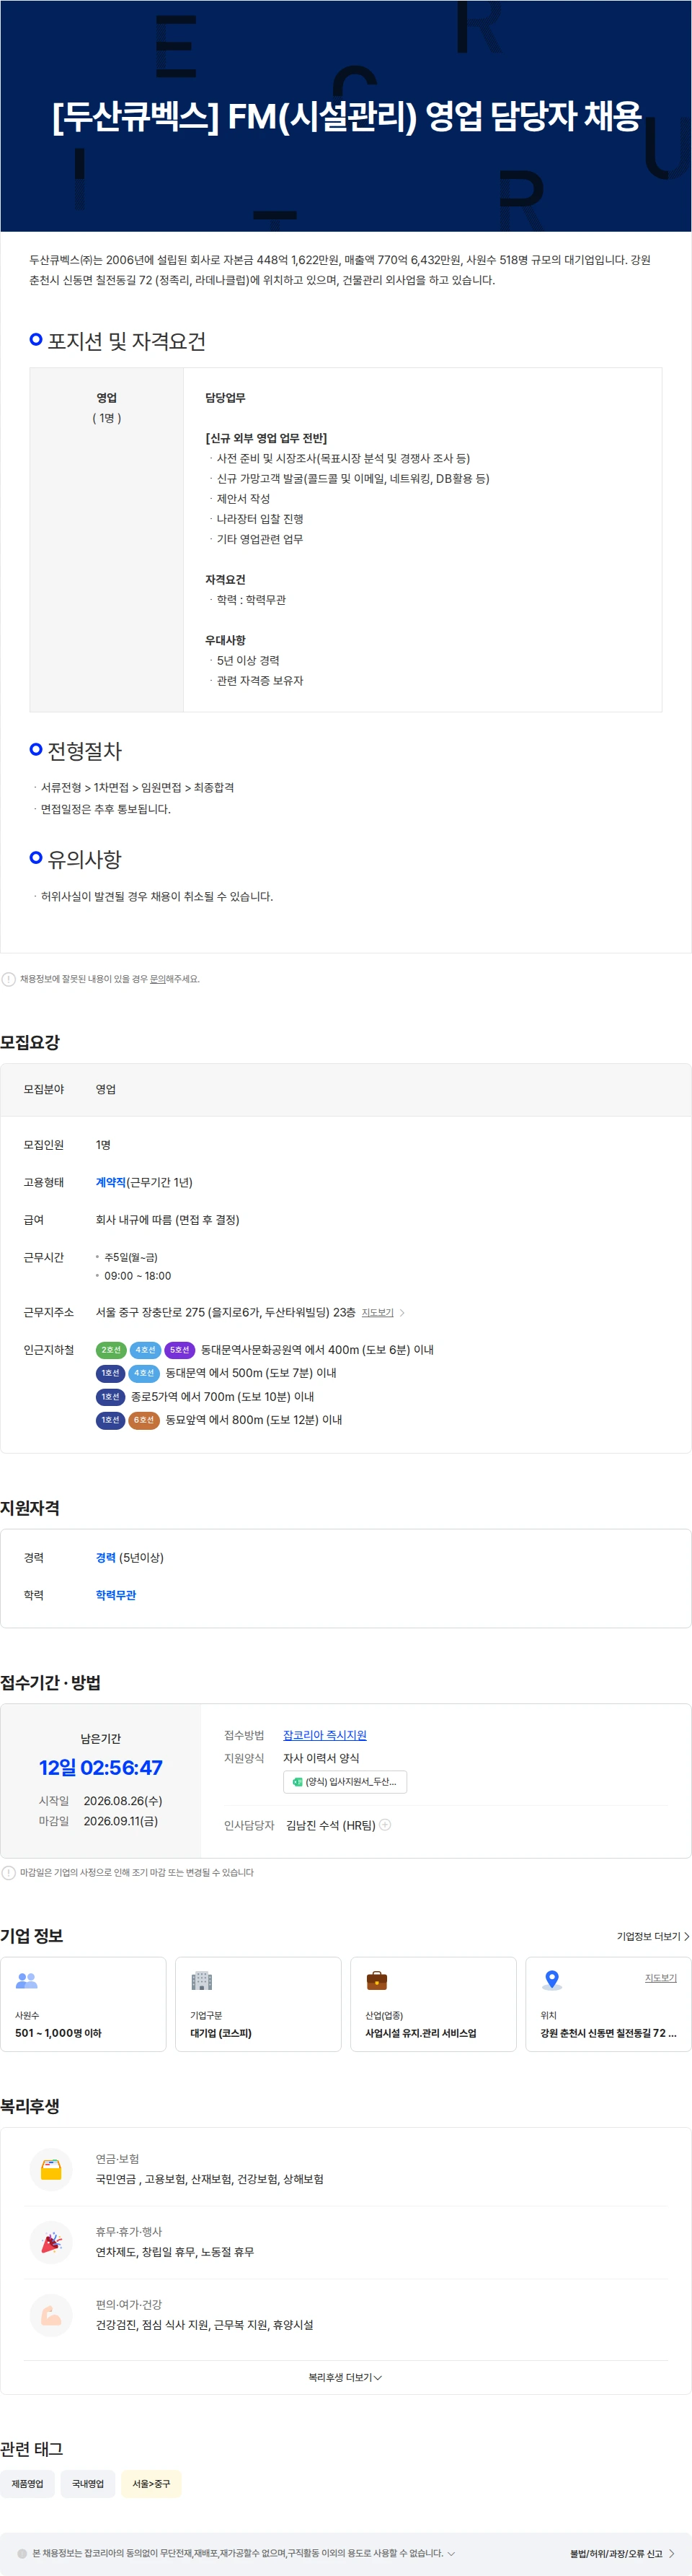Open 불법/허위/과장/오류 신고 report link

coord(623,2553)
